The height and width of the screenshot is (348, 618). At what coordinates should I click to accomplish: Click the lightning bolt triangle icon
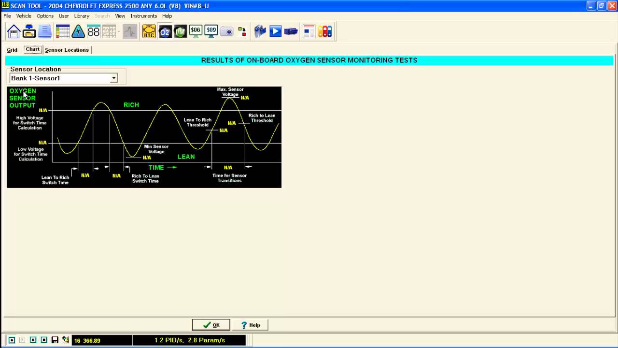78,32
